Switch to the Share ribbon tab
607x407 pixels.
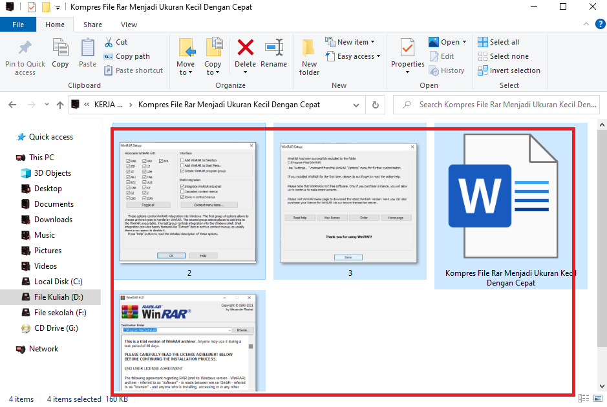tap(93, 25)
